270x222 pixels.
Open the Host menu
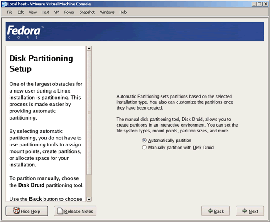click(x=45, y=12)
